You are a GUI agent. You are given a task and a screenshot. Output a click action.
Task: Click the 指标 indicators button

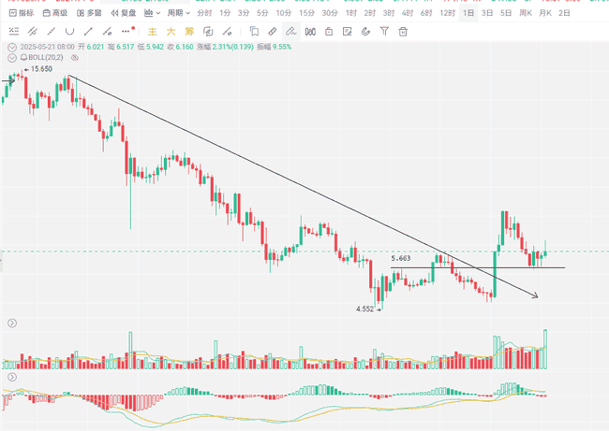(x=21, y=14)
